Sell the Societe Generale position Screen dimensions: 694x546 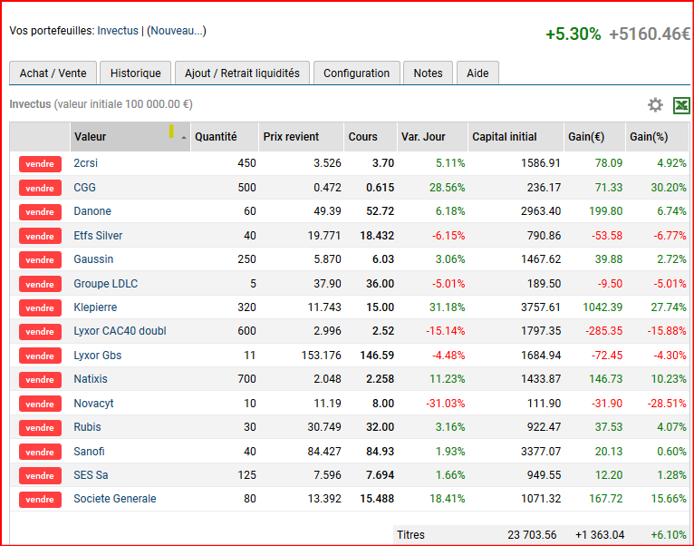click(x=40, y=500)
